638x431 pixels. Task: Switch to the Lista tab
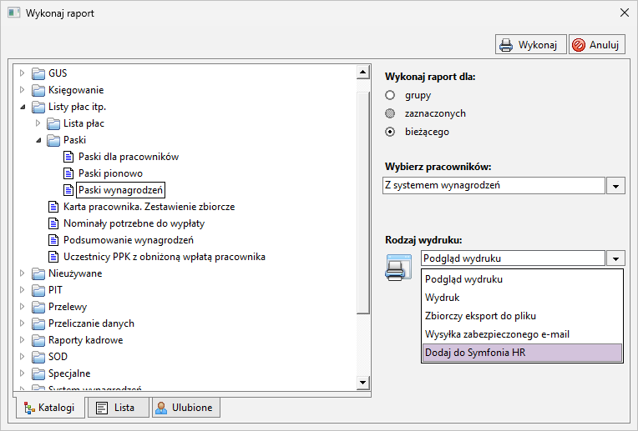pos(119,408)
